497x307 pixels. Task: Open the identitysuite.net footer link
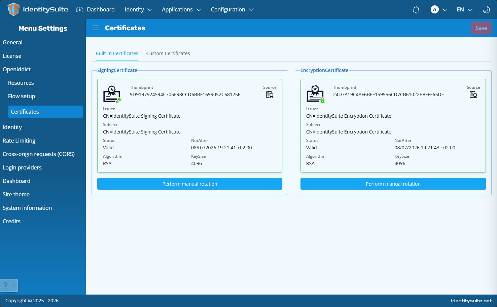pyautogui.click(x=471, y=301)
